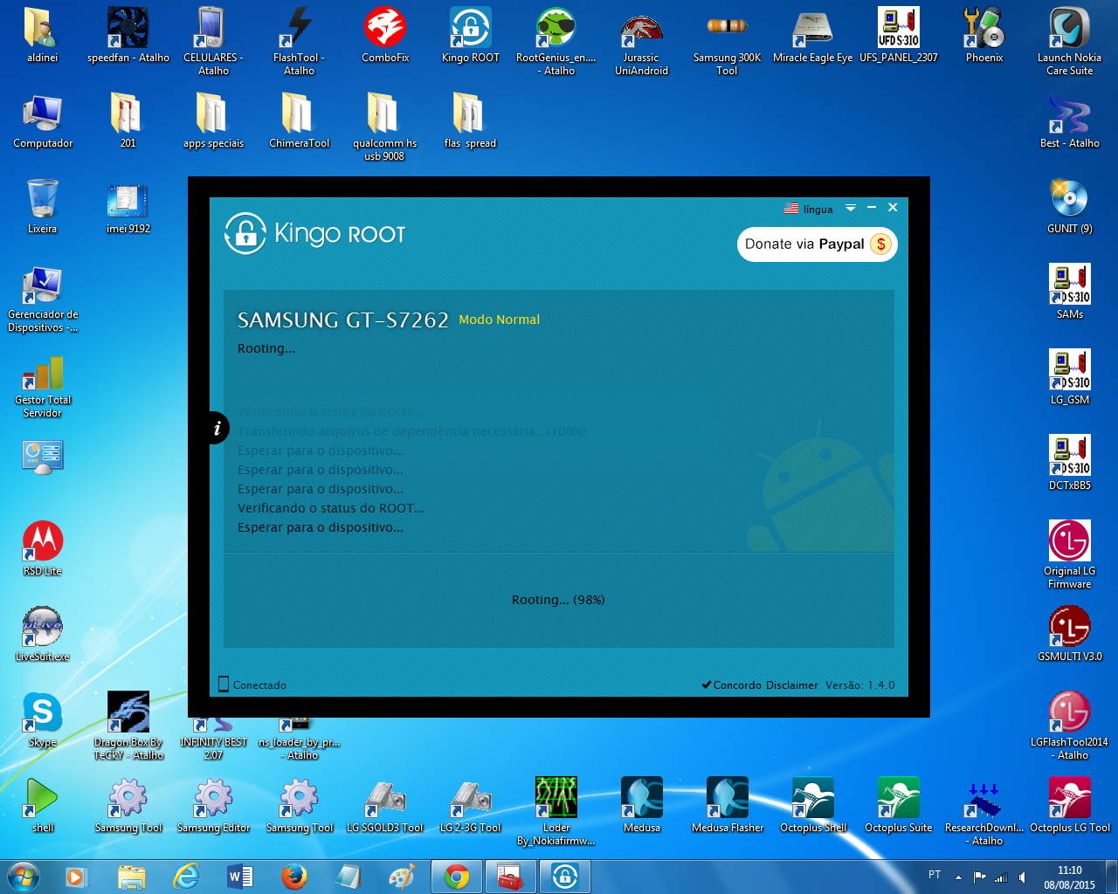The width and height of the screenshot is (1118, 894).
Task: Select the GSMULTI V3.0 icon
Action: coord(1070,635)
